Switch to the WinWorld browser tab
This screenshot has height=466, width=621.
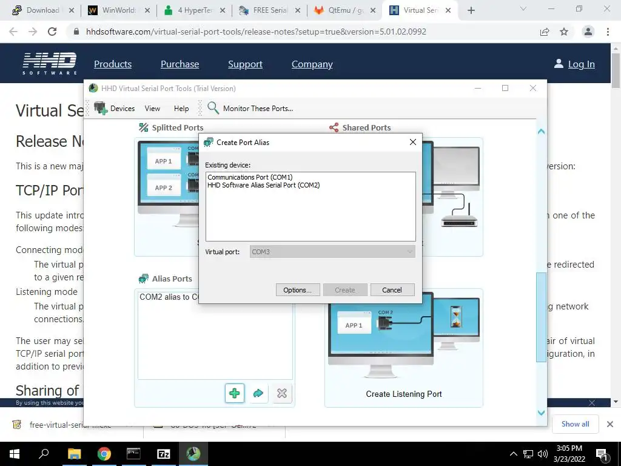(x=119, y=10)
